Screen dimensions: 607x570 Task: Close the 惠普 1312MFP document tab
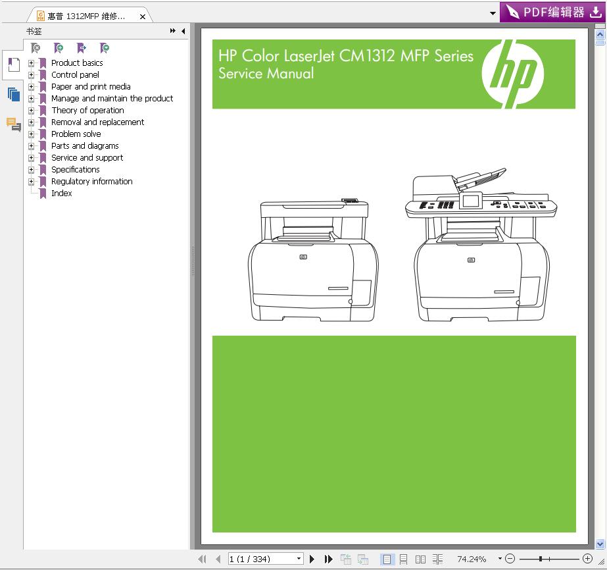[143, 16]
